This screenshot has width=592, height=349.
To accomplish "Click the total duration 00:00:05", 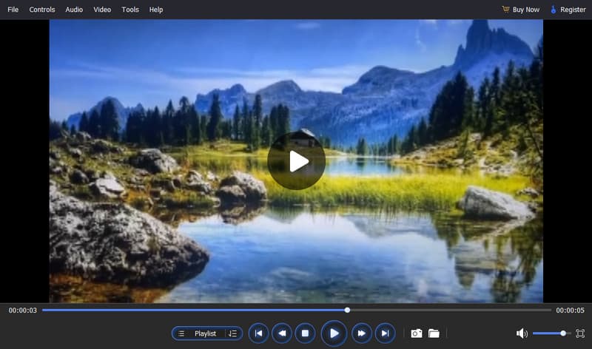I will 570,310.
